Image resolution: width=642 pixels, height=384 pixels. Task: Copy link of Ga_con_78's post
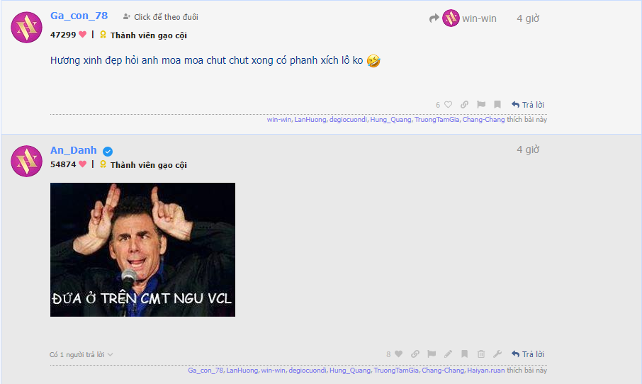(x=464, y=105)
